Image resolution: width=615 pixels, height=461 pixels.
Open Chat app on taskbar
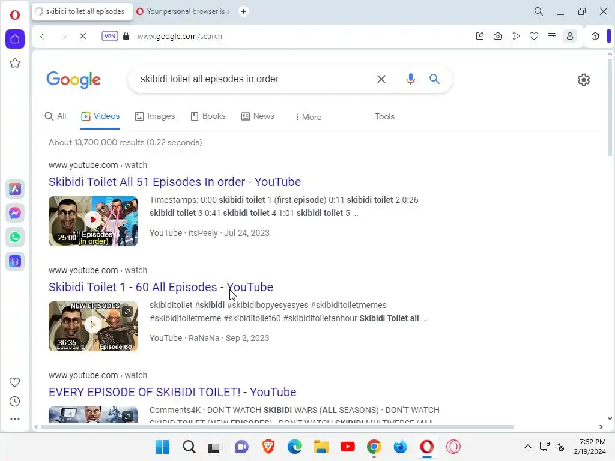click(241, 447)
